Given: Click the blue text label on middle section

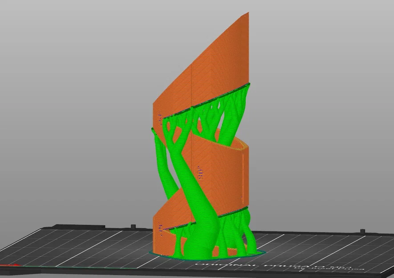Looking at the screenshot, I should click(199, 173).
